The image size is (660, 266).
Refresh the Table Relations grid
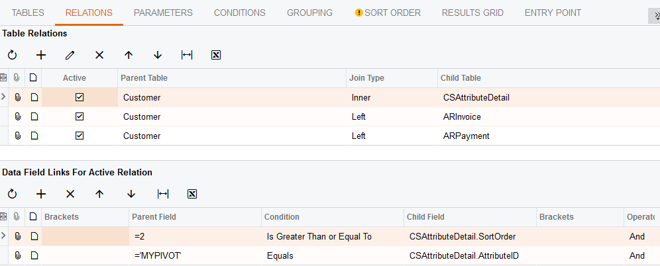point(12,55)
